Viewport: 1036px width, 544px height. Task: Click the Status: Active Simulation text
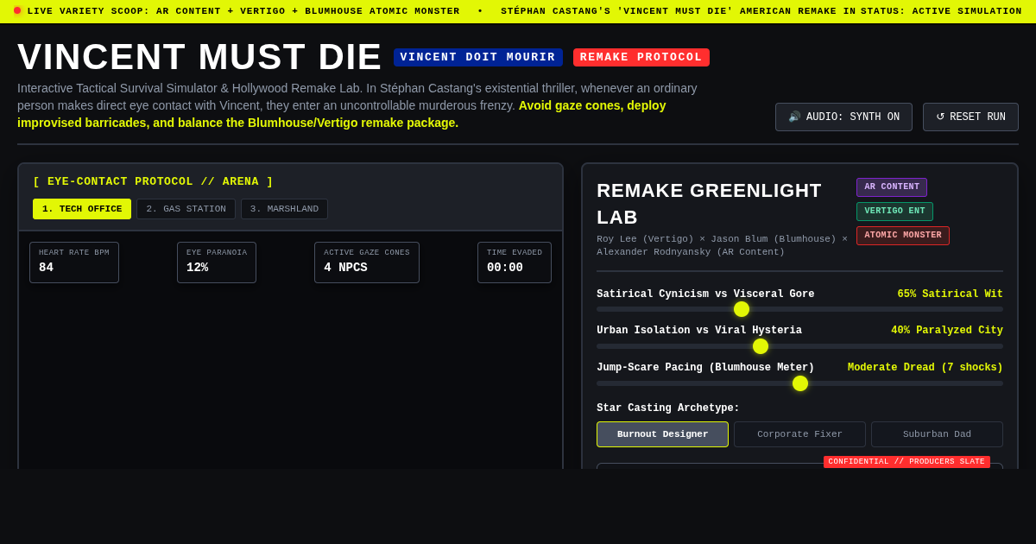tap(941, 11)
